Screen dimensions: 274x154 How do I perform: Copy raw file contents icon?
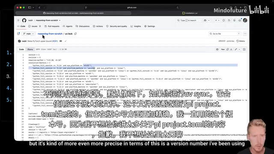(x=227, y=50)
